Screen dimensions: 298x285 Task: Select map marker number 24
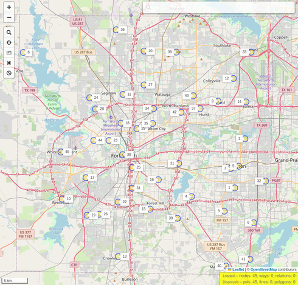[89, 98]
